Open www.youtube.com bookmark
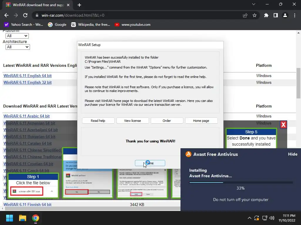Image resolution: width=301 pixels, height=225 pixels. [x=133, y=25]
